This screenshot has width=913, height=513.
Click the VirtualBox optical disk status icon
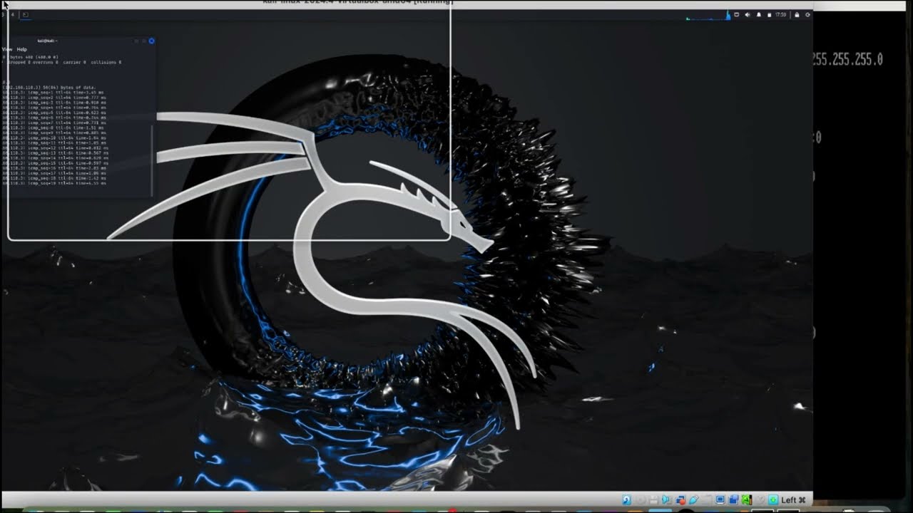click(x=642, y=499)
